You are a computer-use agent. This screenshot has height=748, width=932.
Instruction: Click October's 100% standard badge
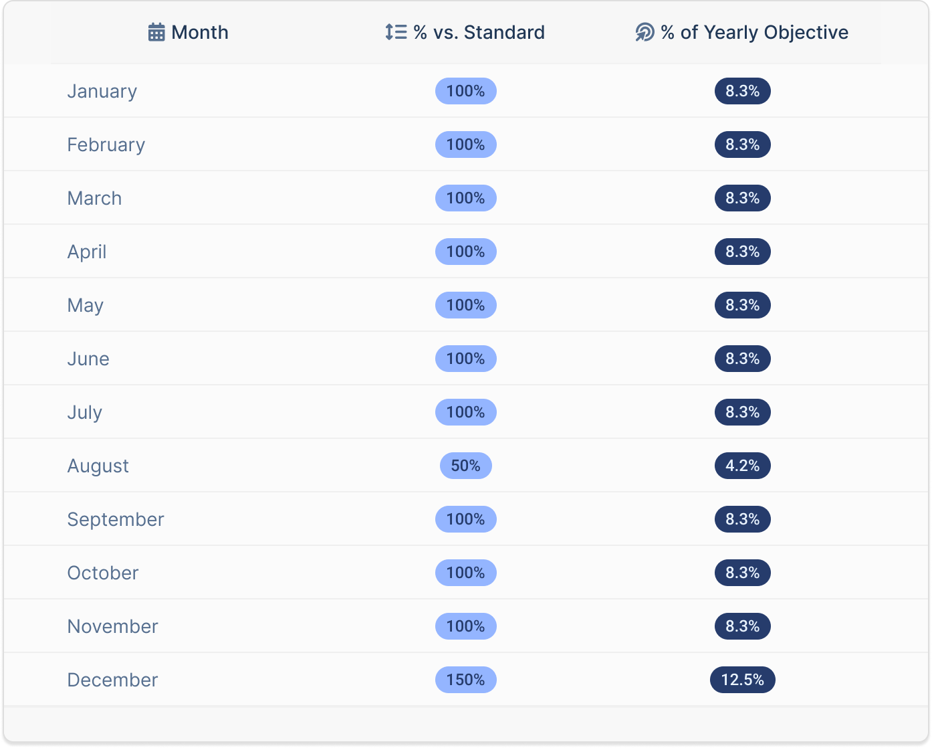coord(465,573)
